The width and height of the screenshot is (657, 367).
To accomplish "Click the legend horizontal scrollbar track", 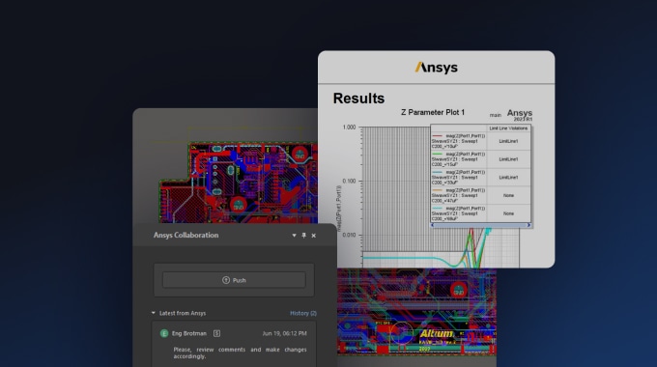I will coord(480,225).
